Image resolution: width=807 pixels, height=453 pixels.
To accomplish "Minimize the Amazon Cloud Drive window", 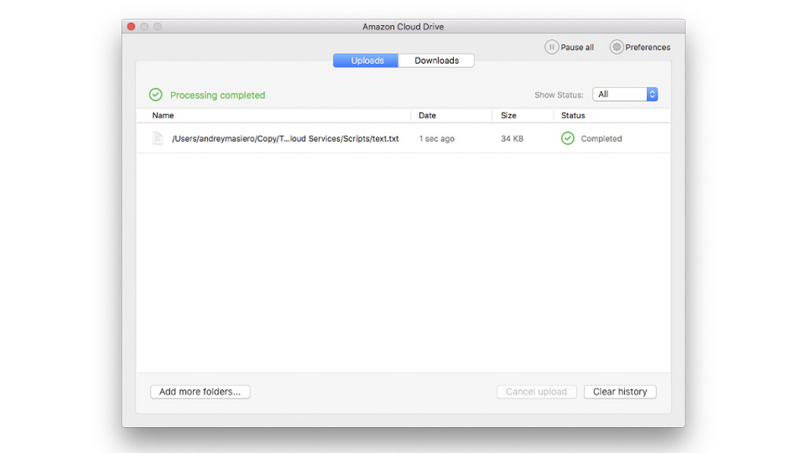I will point(144,27).
